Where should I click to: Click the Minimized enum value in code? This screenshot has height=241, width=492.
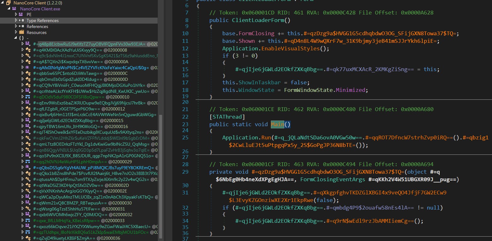click(350, 90)
